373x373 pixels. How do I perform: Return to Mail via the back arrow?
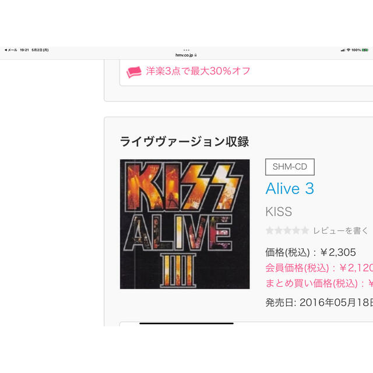coord(10,50)
